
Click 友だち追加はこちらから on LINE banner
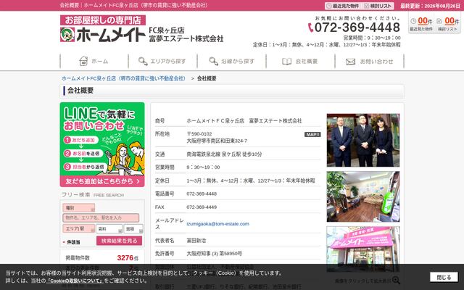click(x=102, y=181)
